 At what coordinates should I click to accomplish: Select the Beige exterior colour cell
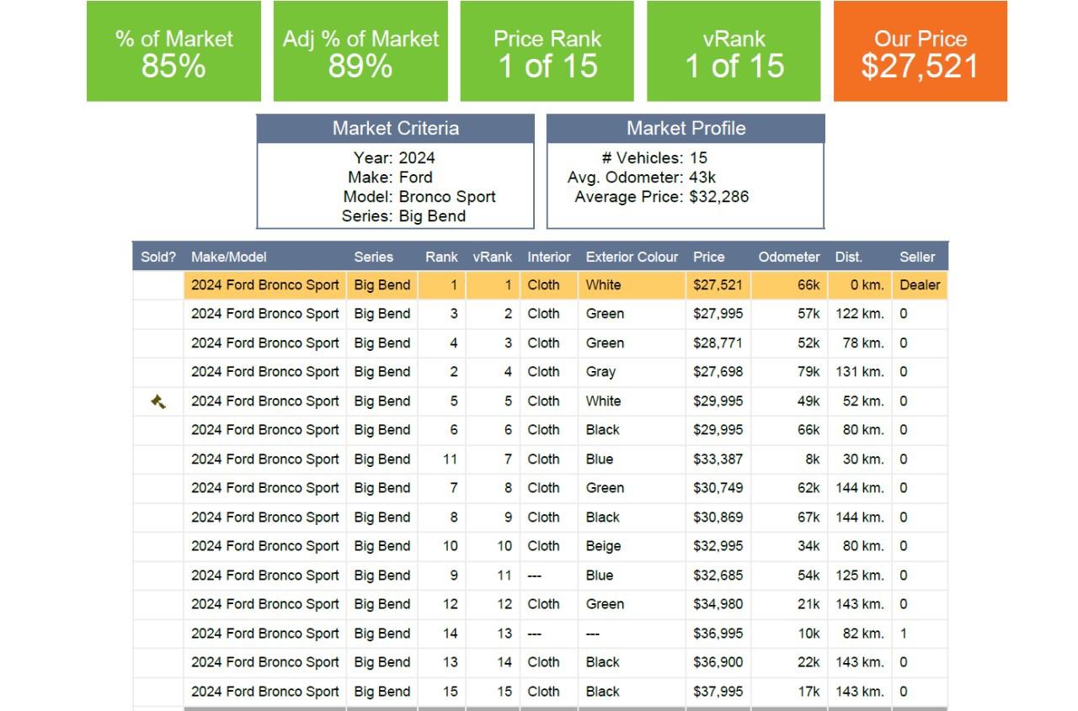pos(603,546)
